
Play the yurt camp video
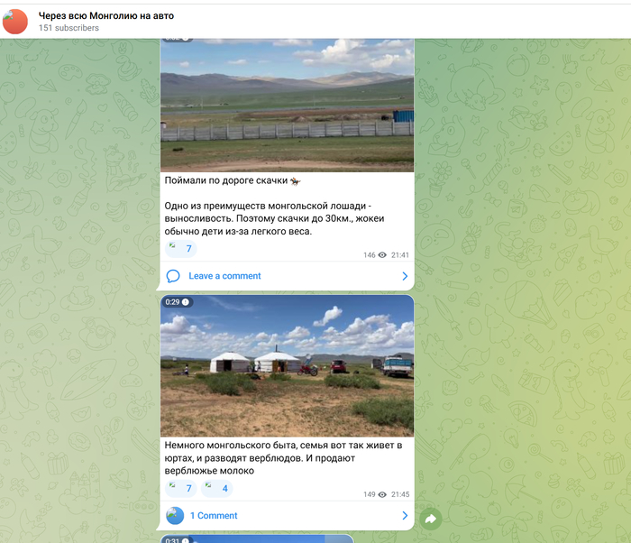click(287, 366)
